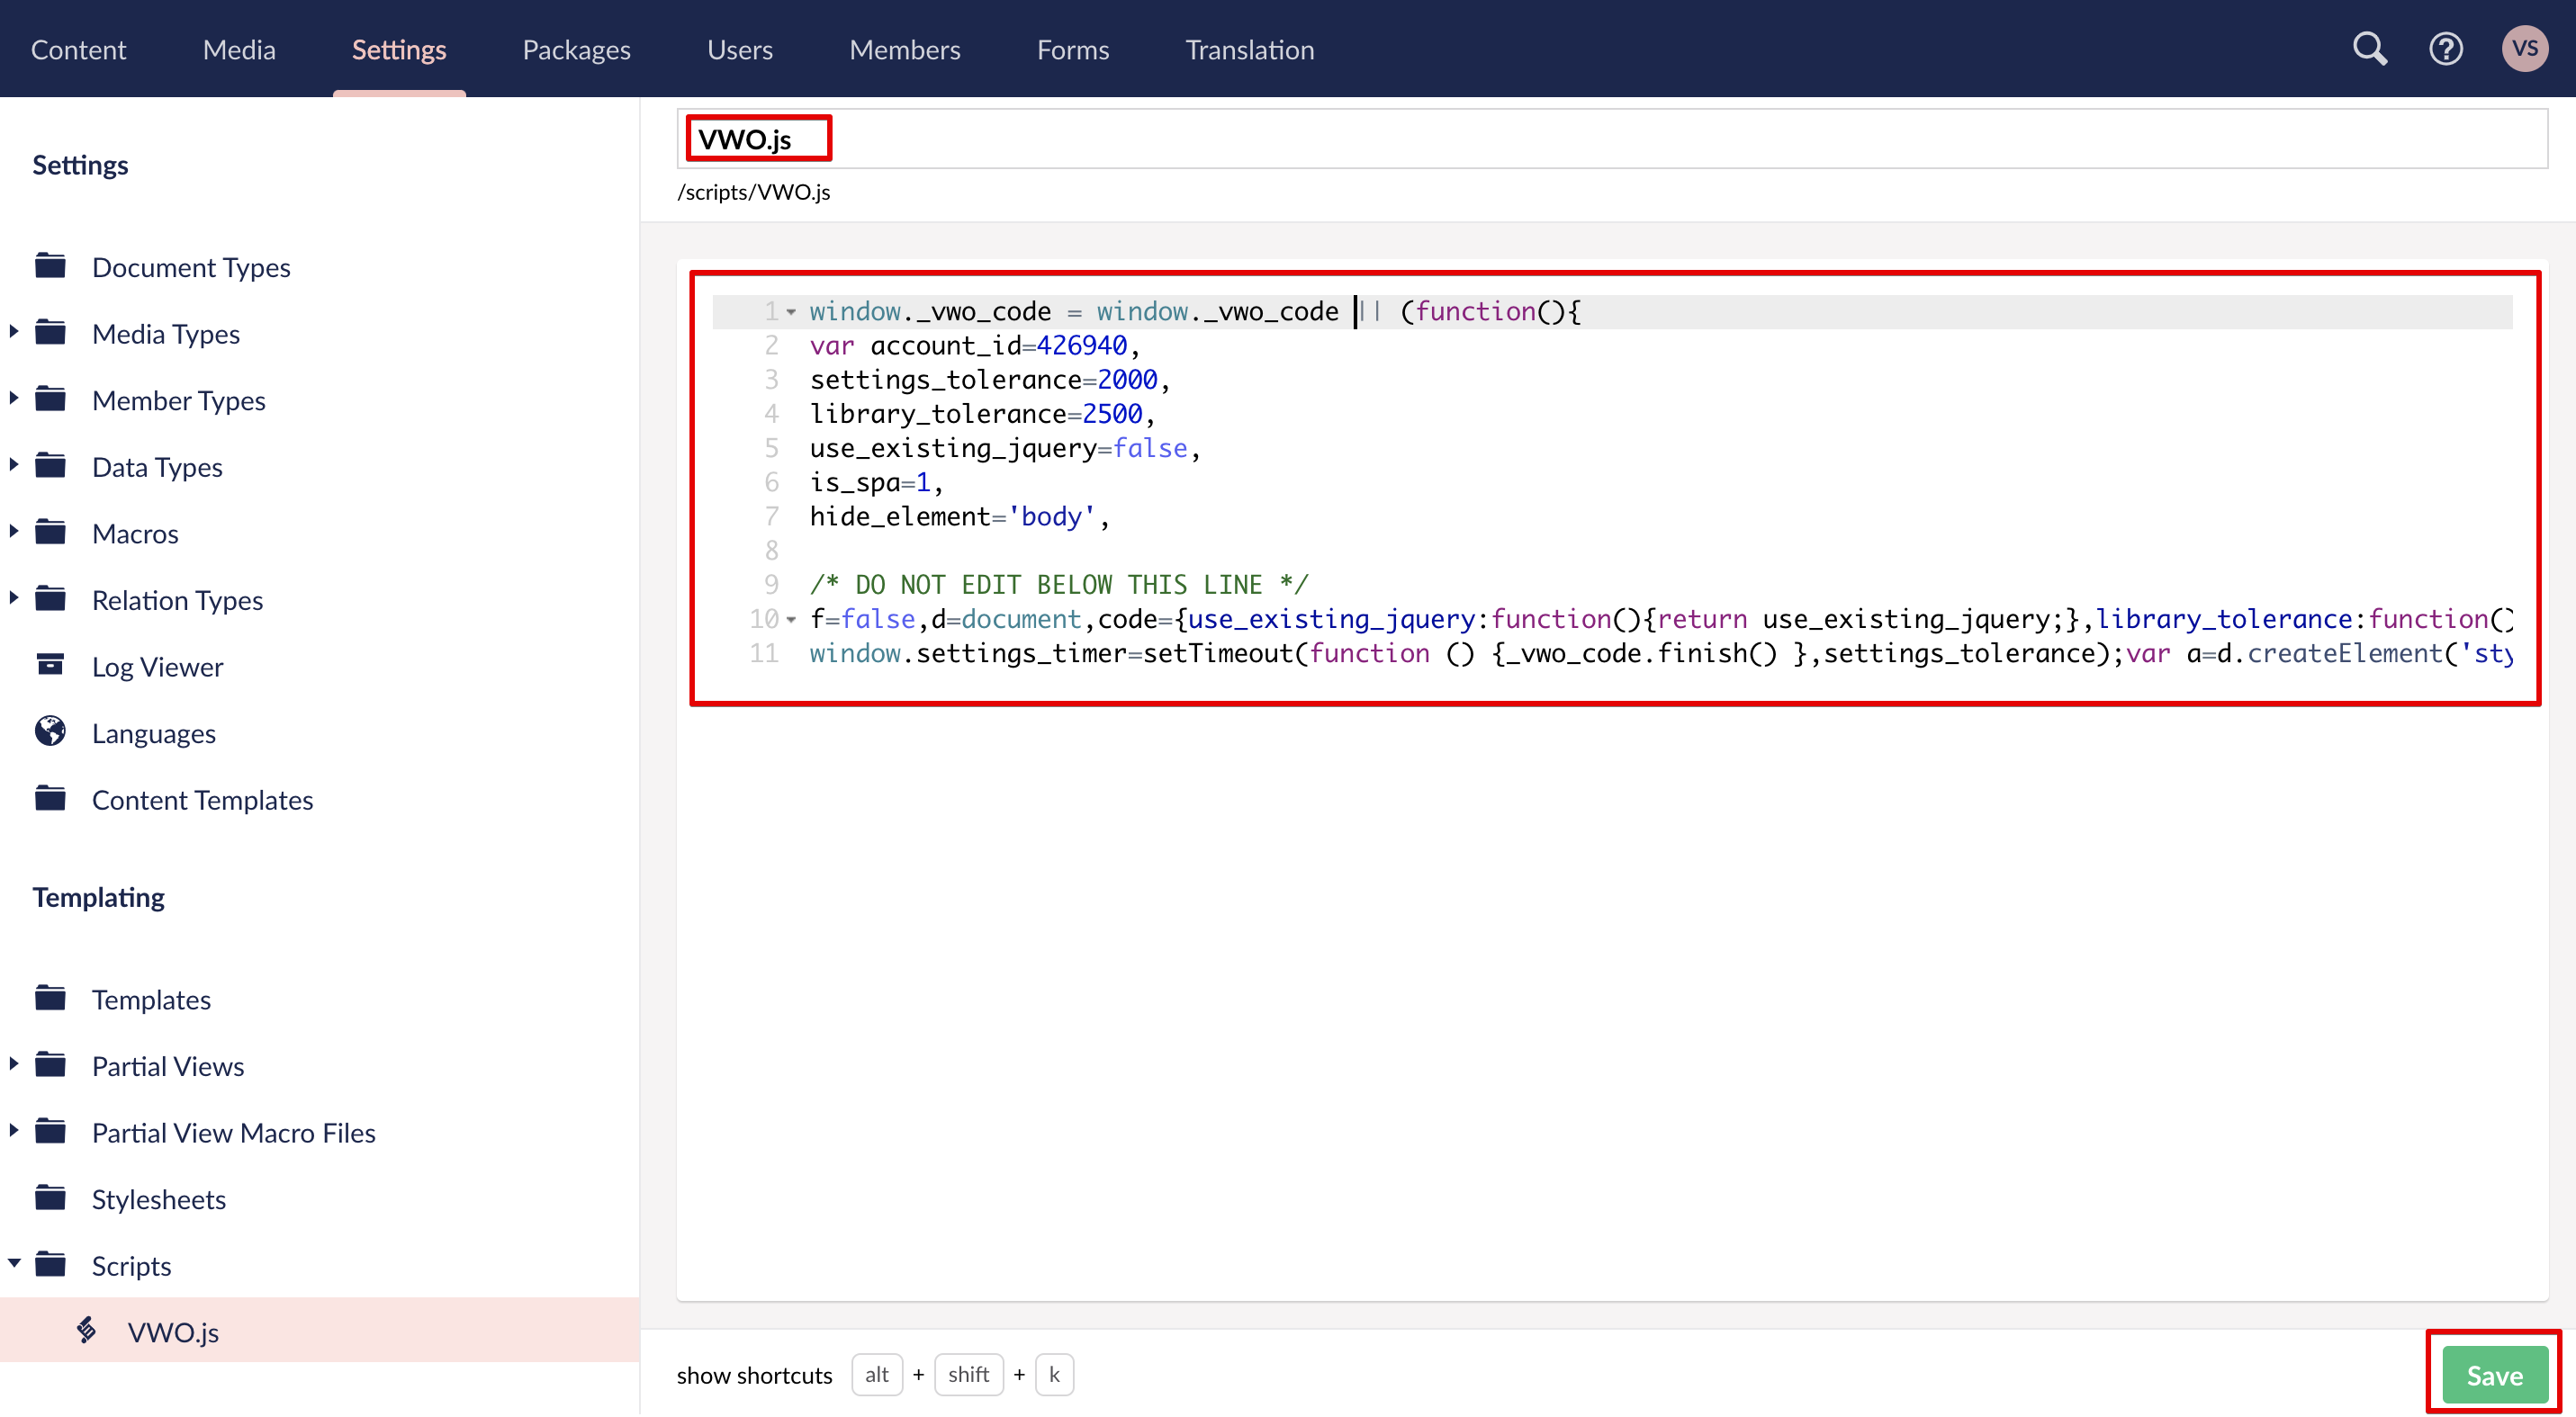Click the VWO.js script file icon
The height and width of the screenshot is (1417, 2576).
click(x=87, y=1331)
